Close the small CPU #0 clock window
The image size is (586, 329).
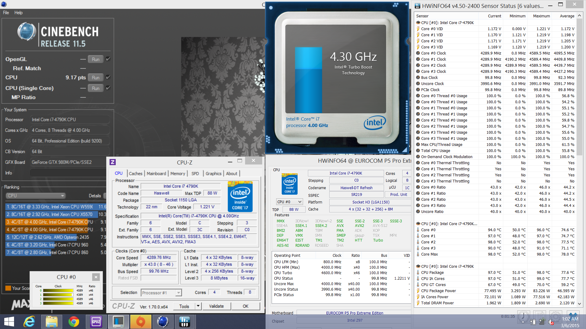point(96,277)
